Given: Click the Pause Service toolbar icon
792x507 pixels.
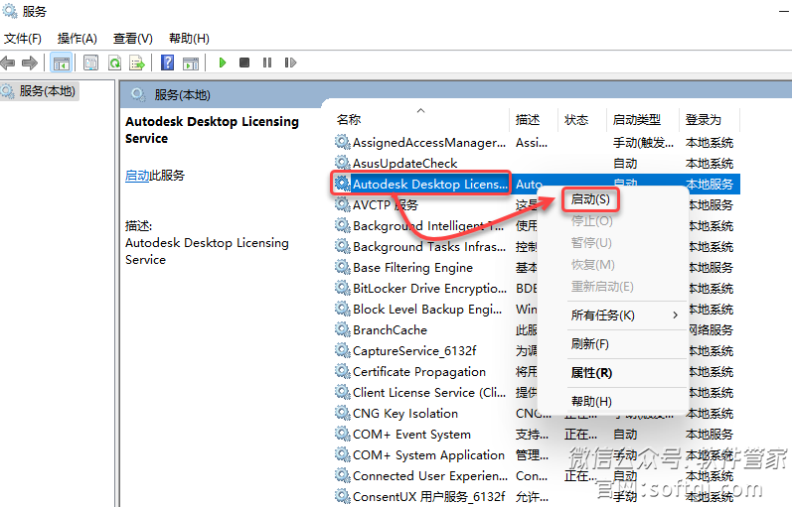Looking at the screenshot, I should (266, 63).
